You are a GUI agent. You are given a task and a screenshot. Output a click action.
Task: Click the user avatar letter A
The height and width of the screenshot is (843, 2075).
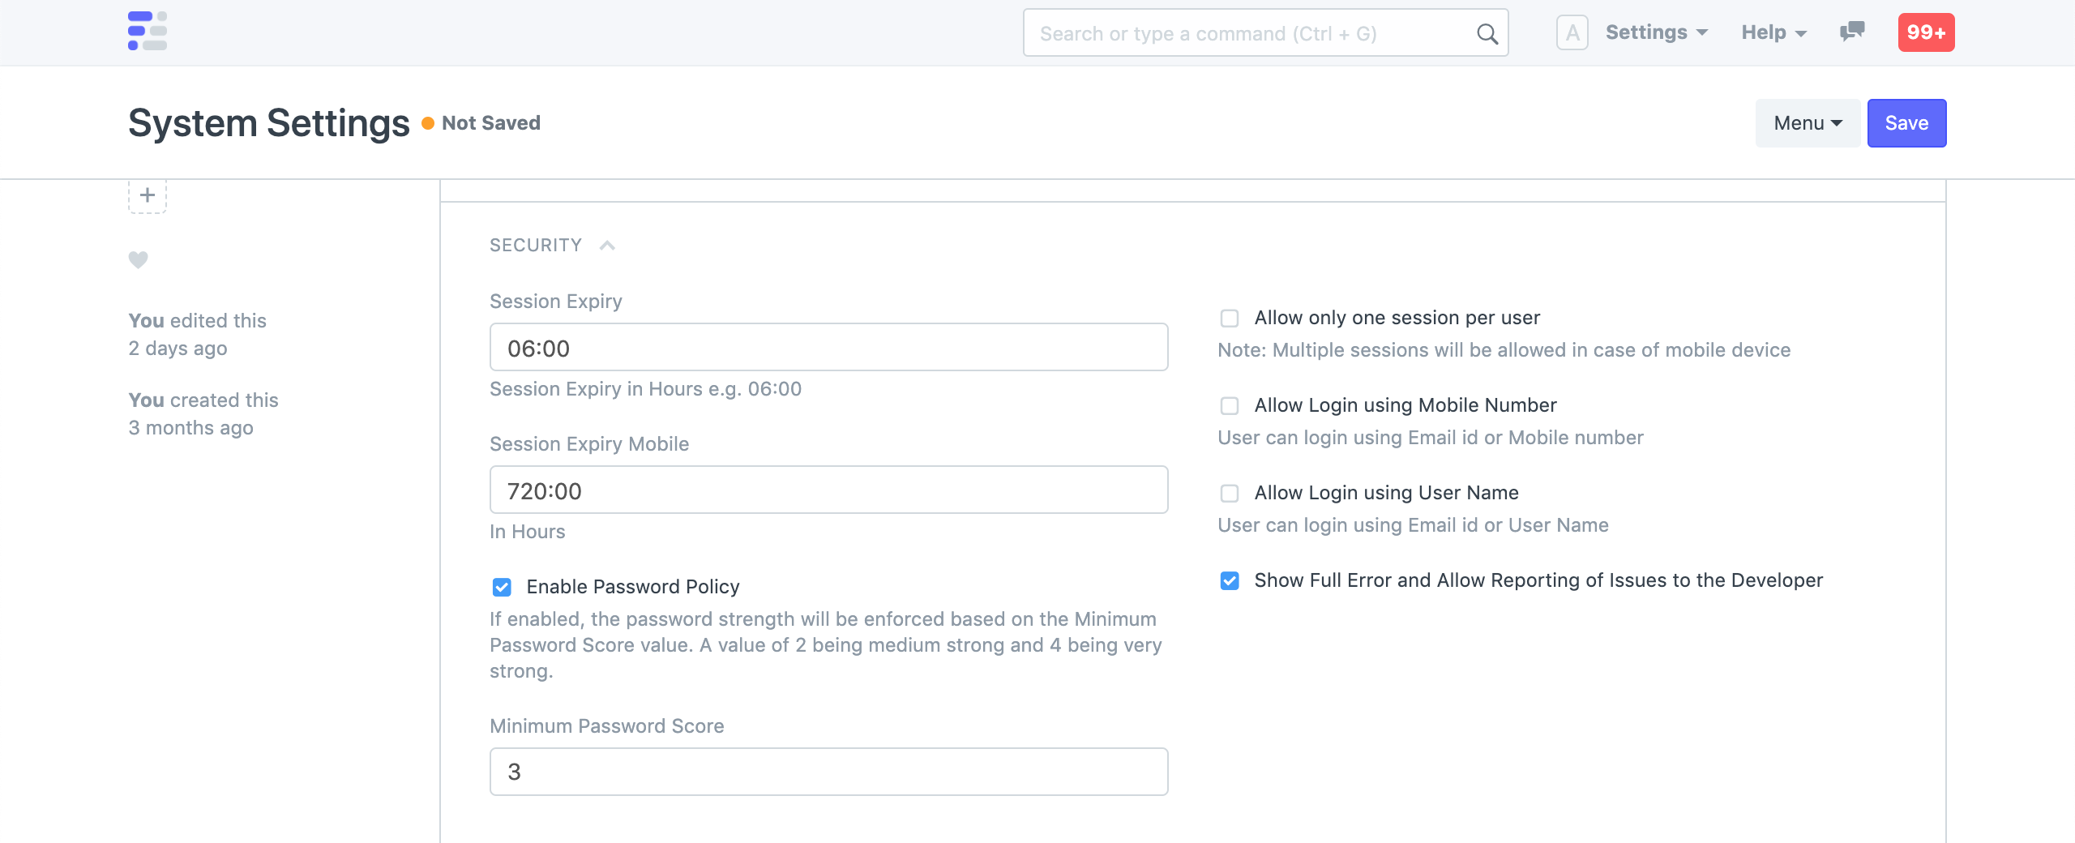1572,32
